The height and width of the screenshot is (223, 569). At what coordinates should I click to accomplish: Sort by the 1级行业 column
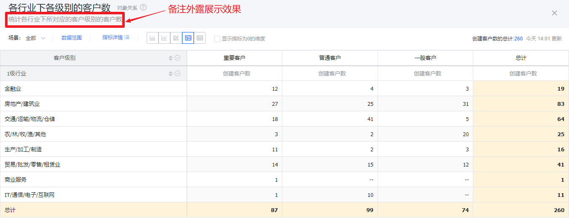tap(171, 74)
